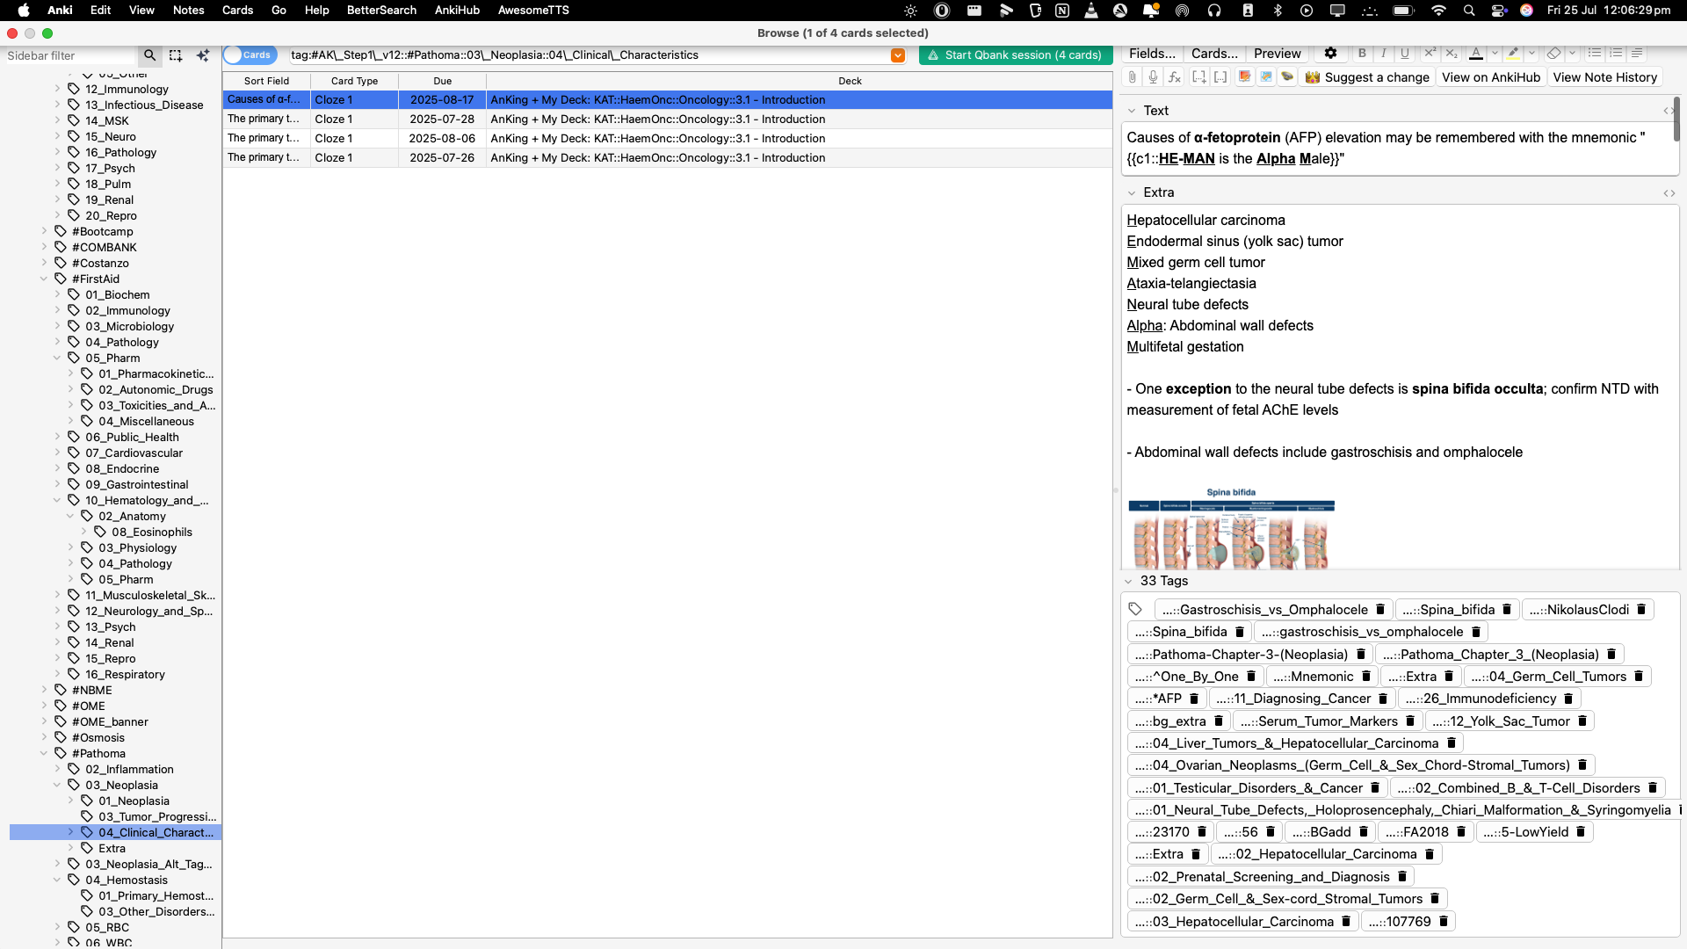
Task: Open the Notes menu in menu bar
Action: [188, 11]
